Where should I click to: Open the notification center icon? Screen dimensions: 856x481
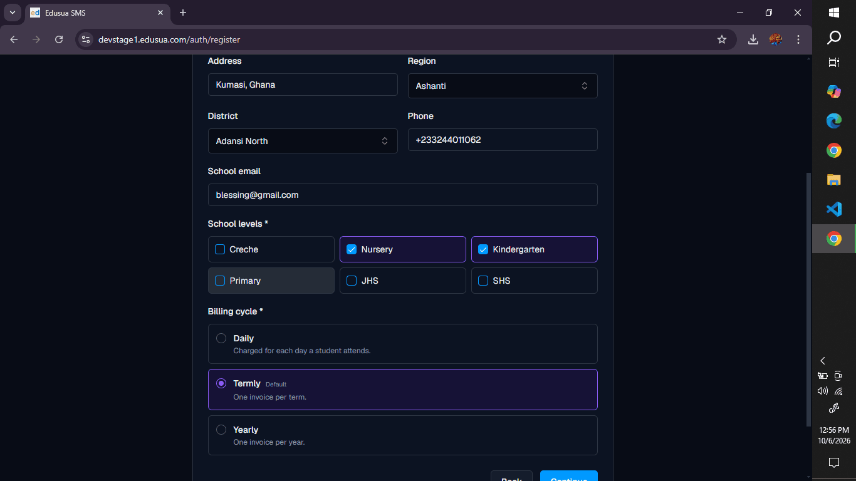(834, 463)
